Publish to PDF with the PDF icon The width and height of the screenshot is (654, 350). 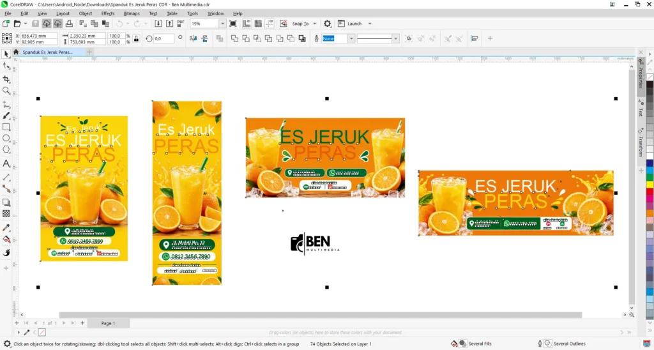(x=181, y=24)
